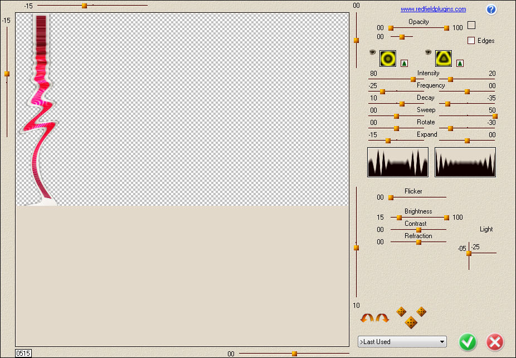Image resolution: width=516 pixels, height=358 pixels.
Task: Click the redo curved arrow
Action: click(x=382, y=318)
